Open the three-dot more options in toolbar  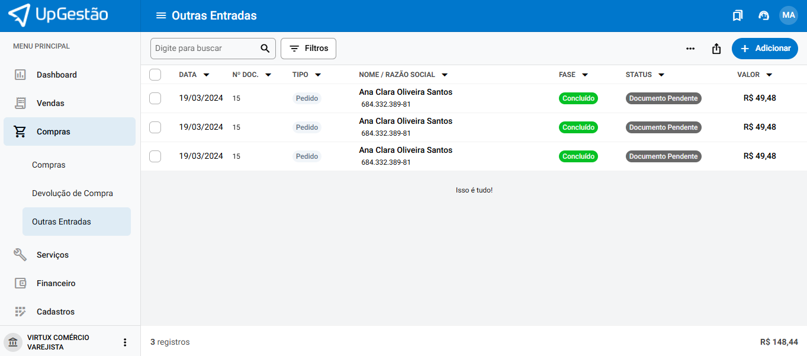click(690, 49)
